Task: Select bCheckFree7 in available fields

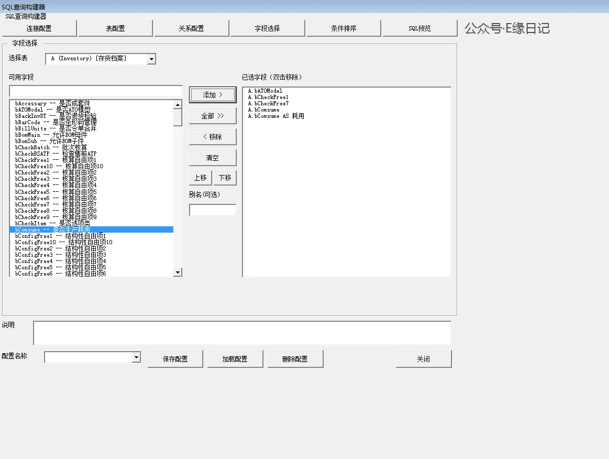Action: 91,204
